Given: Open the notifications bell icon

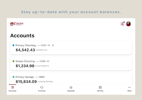Looking at the screenshot, I should point(122,24).
